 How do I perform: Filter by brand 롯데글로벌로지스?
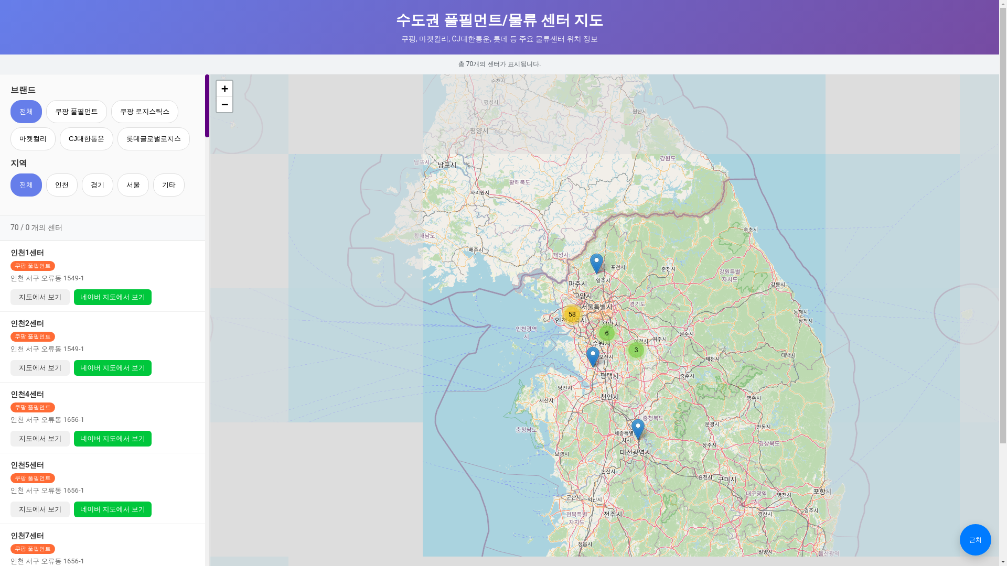point(154,139)
